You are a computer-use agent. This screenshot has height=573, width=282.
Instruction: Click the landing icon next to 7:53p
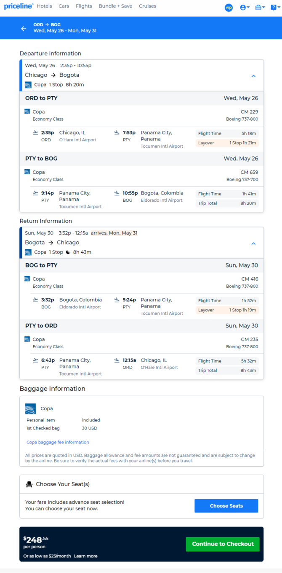point(117,133)
